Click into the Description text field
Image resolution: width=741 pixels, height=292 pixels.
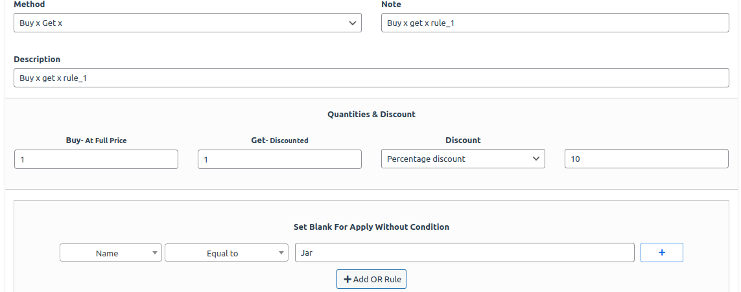pyautogui.click(x=371, y=78)
